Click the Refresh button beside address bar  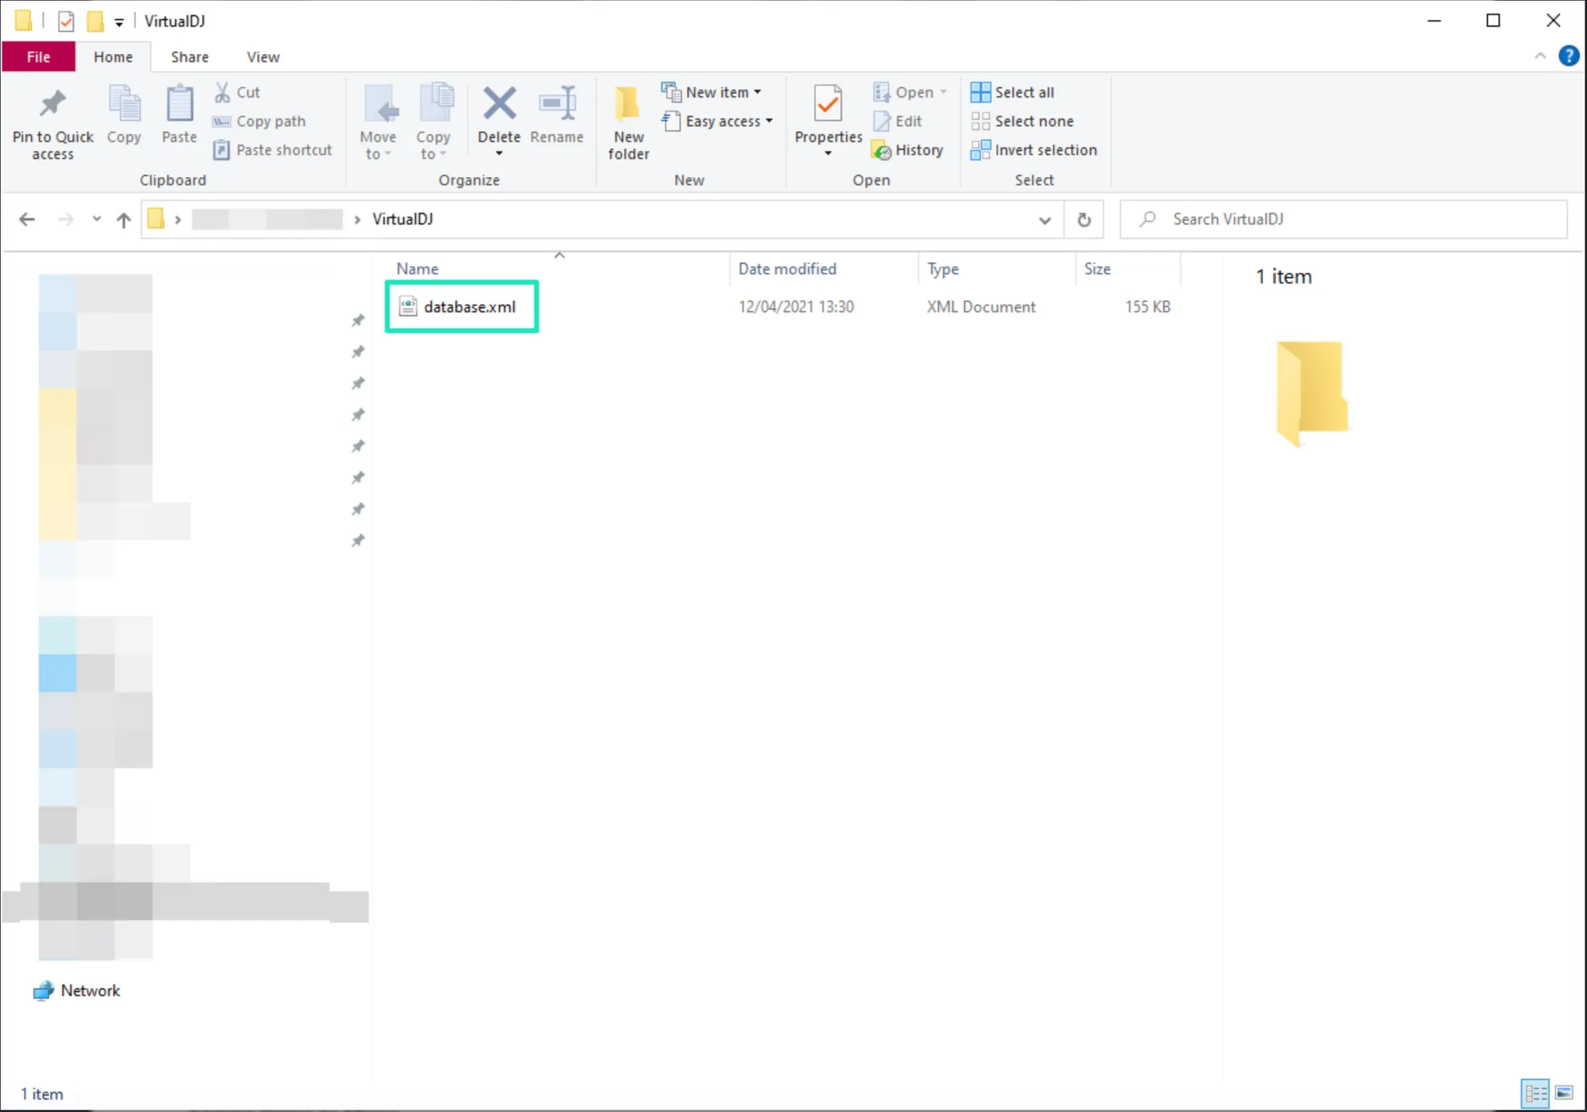tap(1084, 220)
